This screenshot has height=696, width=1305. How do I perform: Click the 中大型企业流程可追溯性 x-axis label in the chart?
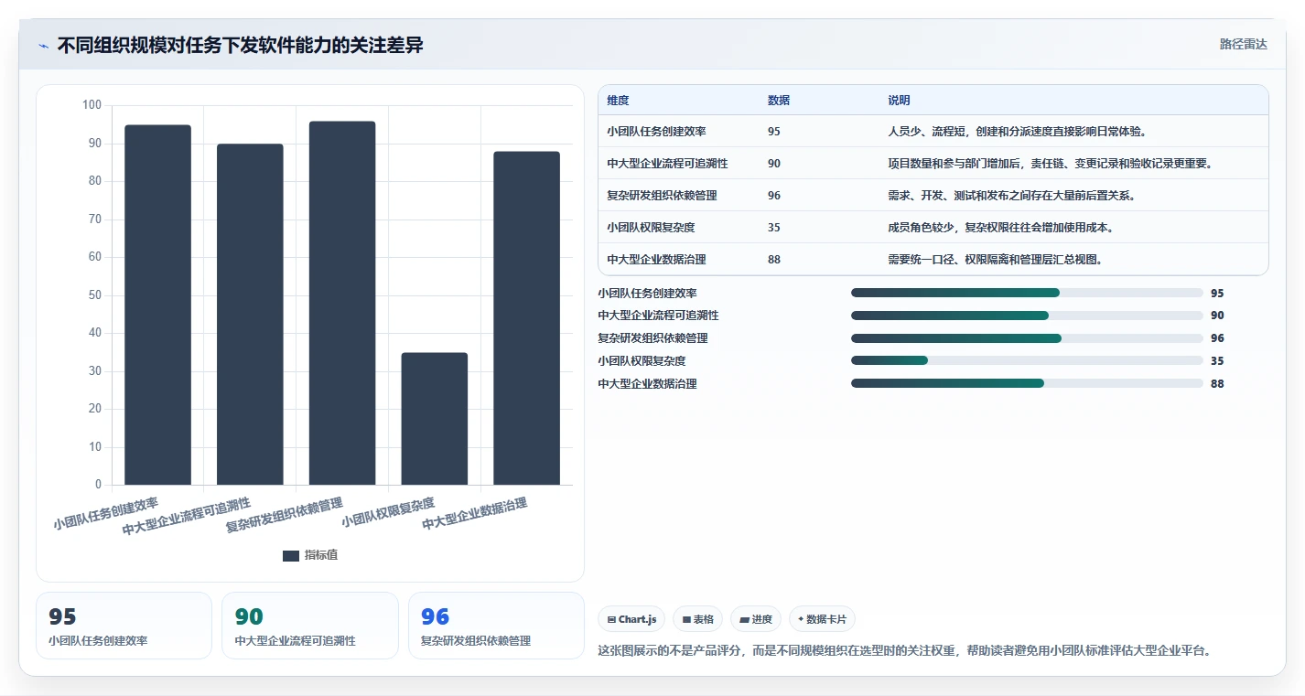pos(187,517)
